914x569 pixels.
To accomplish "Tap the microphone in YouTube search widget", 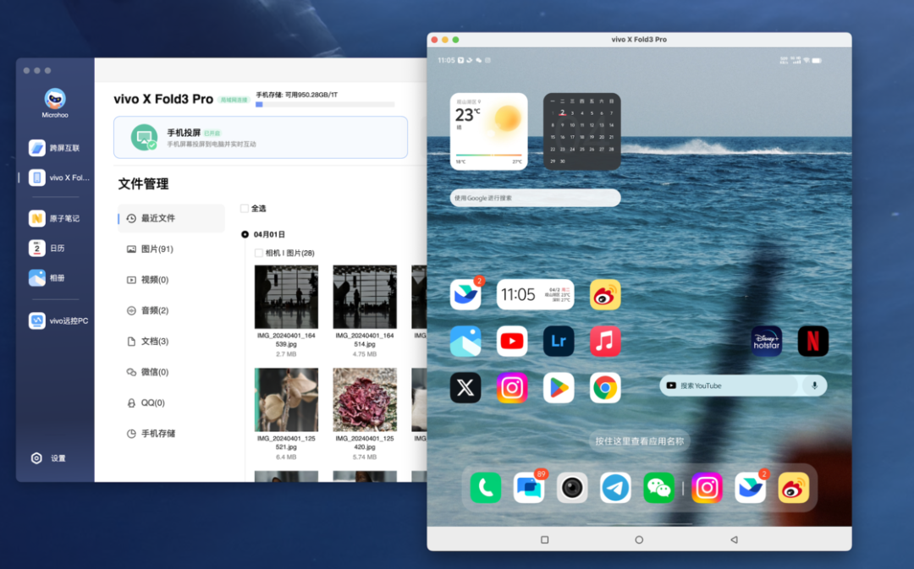I will point(814,386).
